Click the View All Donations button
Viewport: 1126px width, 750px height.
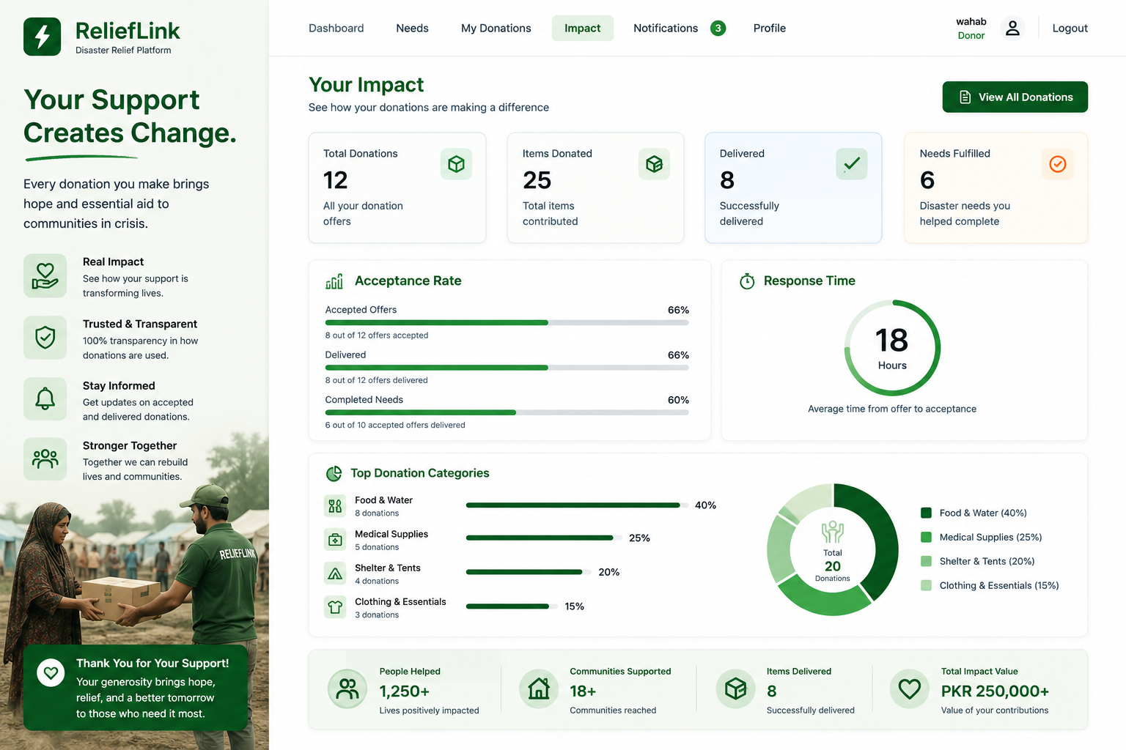click(x=1015, y=97)
